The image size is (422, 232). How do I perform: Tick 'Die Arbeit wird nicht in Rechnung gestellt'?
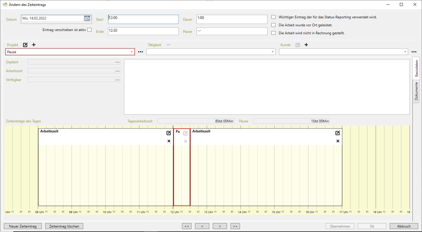[273, 33]
